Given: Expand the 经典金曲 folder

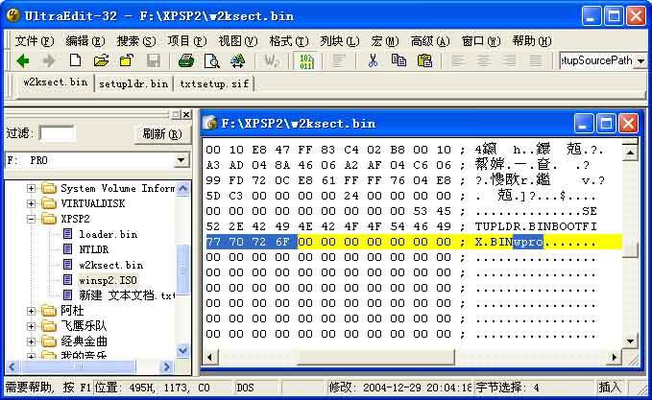Looking at the screenshot, I should pos(31,341).
